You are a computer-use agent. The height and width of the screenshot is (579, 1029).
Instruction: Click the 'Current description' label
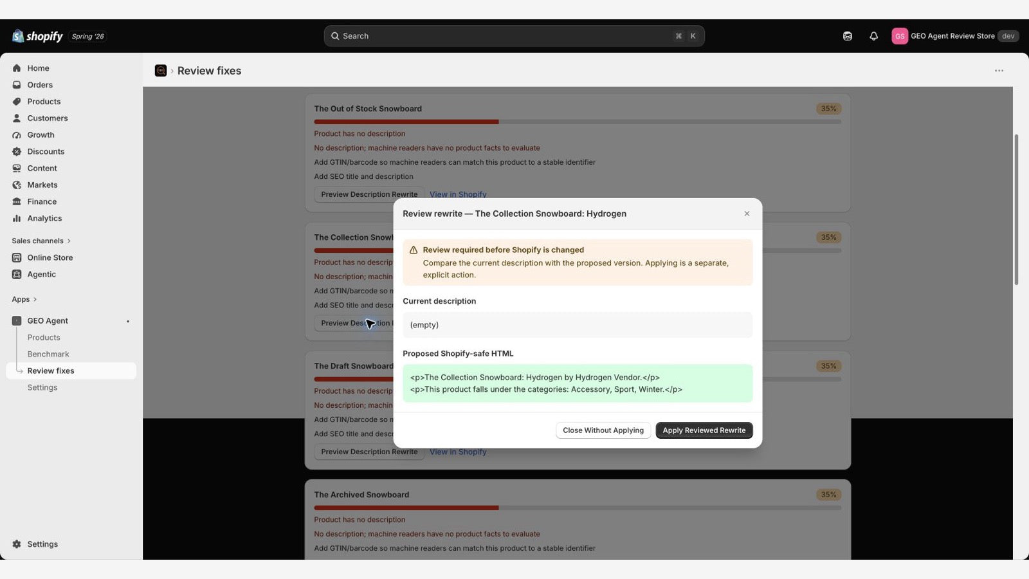(x=439, y=301)
